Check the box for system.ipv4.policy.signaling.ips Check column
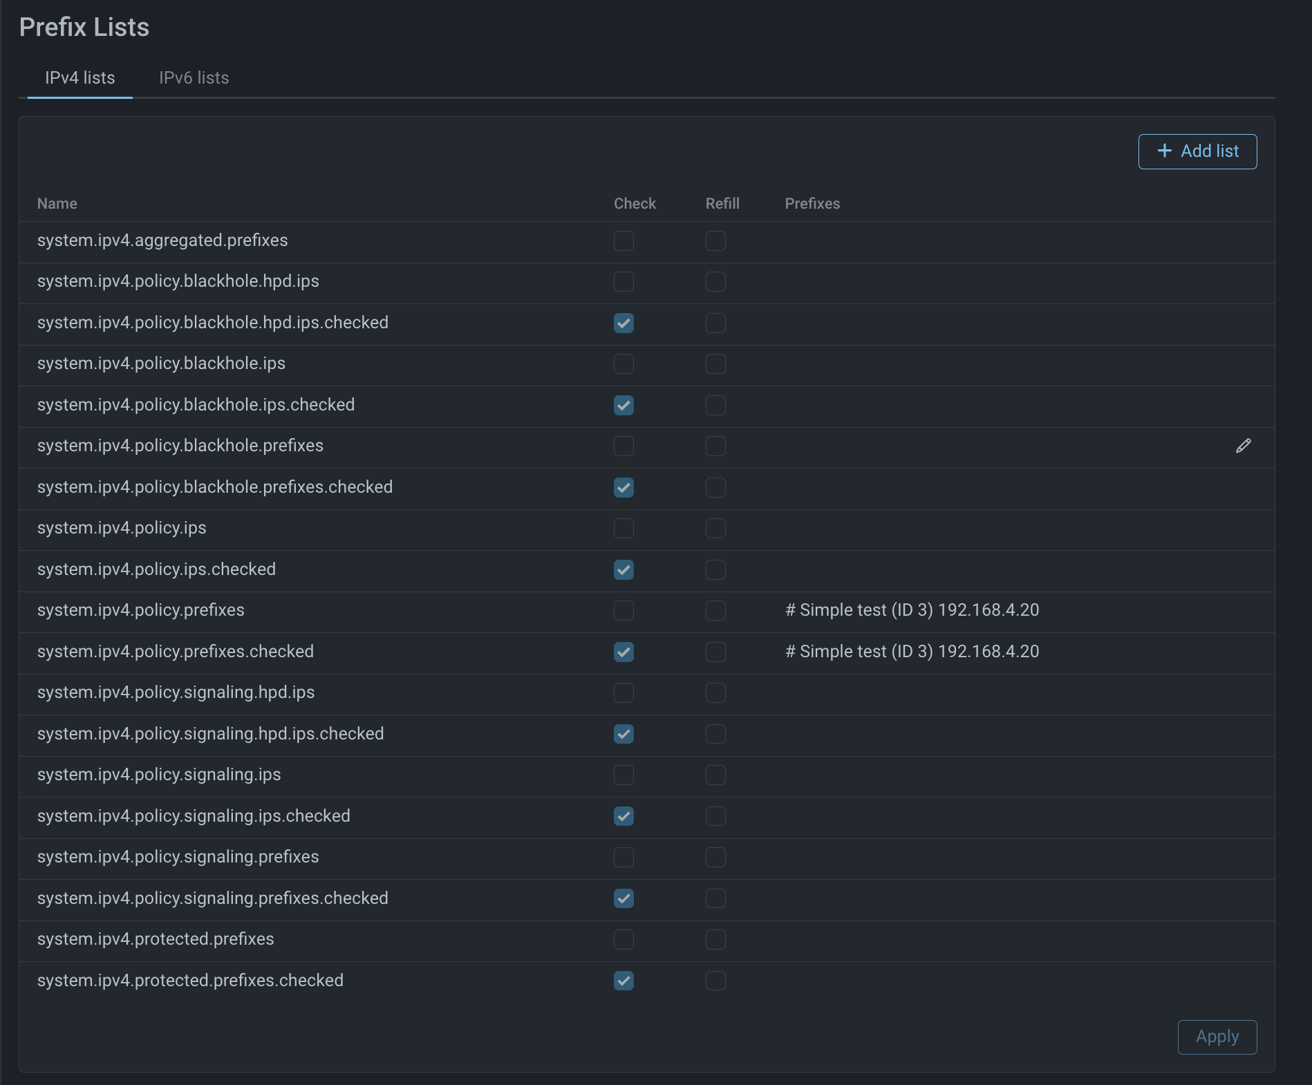1312x1085 pixels. [624, 775]
